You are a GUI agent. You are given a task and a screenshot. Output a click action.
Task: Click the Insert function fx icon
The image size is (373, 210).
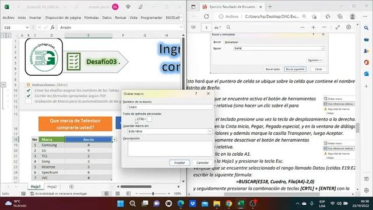point(52,27)
